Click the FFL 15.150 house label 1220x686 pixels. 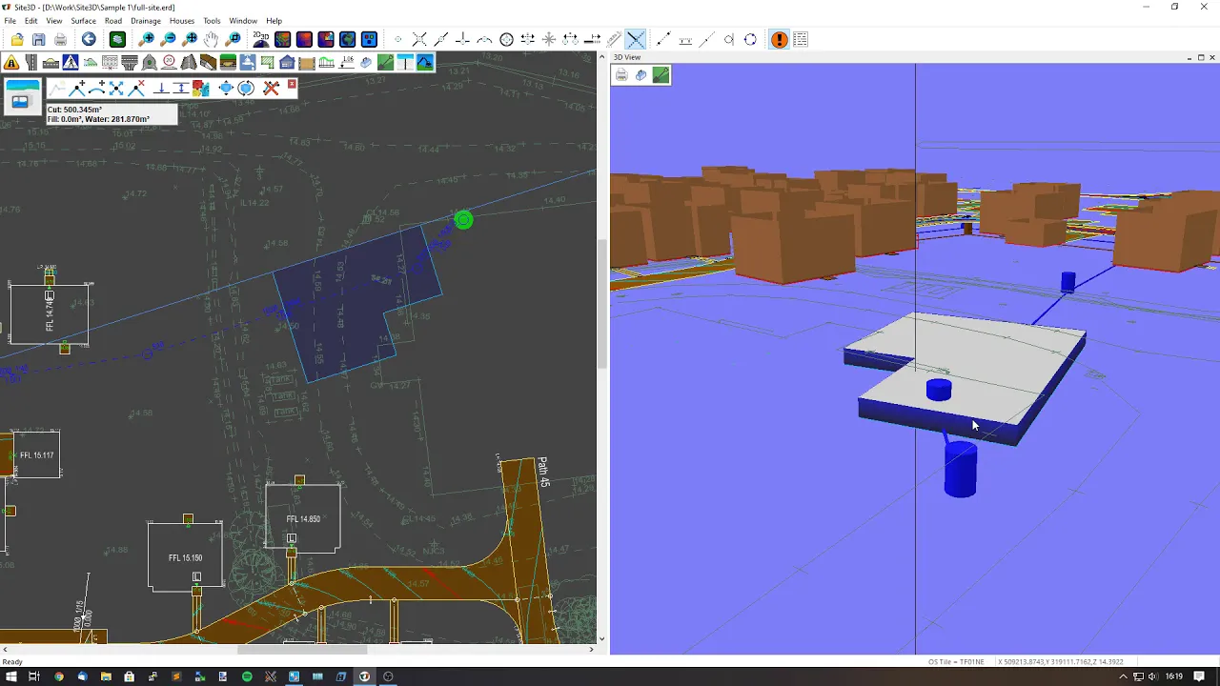[185, 558]
